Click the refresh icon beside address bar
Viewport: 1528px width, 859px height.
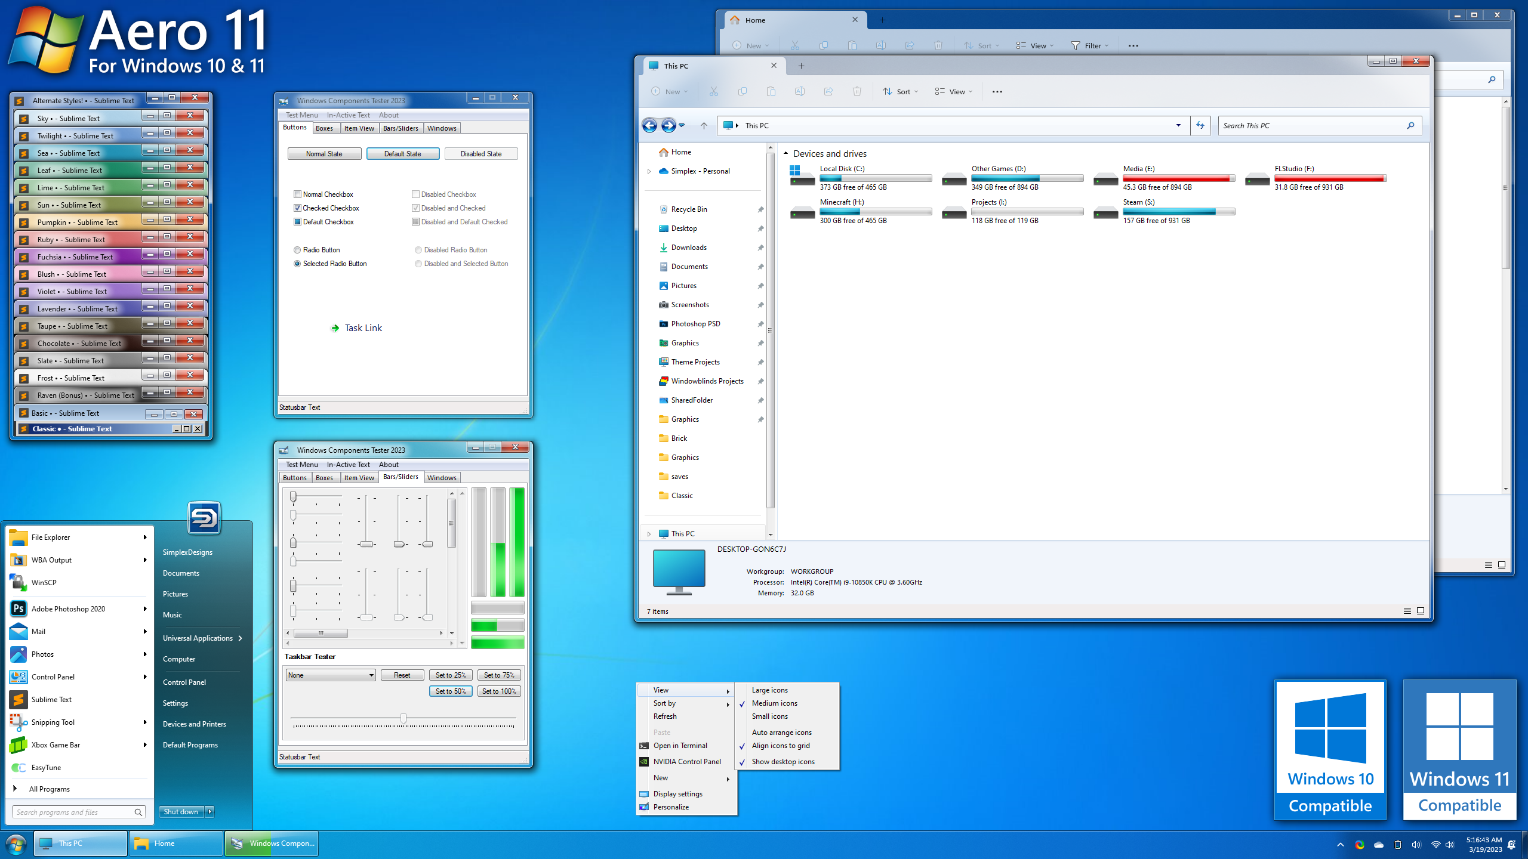1200,125
